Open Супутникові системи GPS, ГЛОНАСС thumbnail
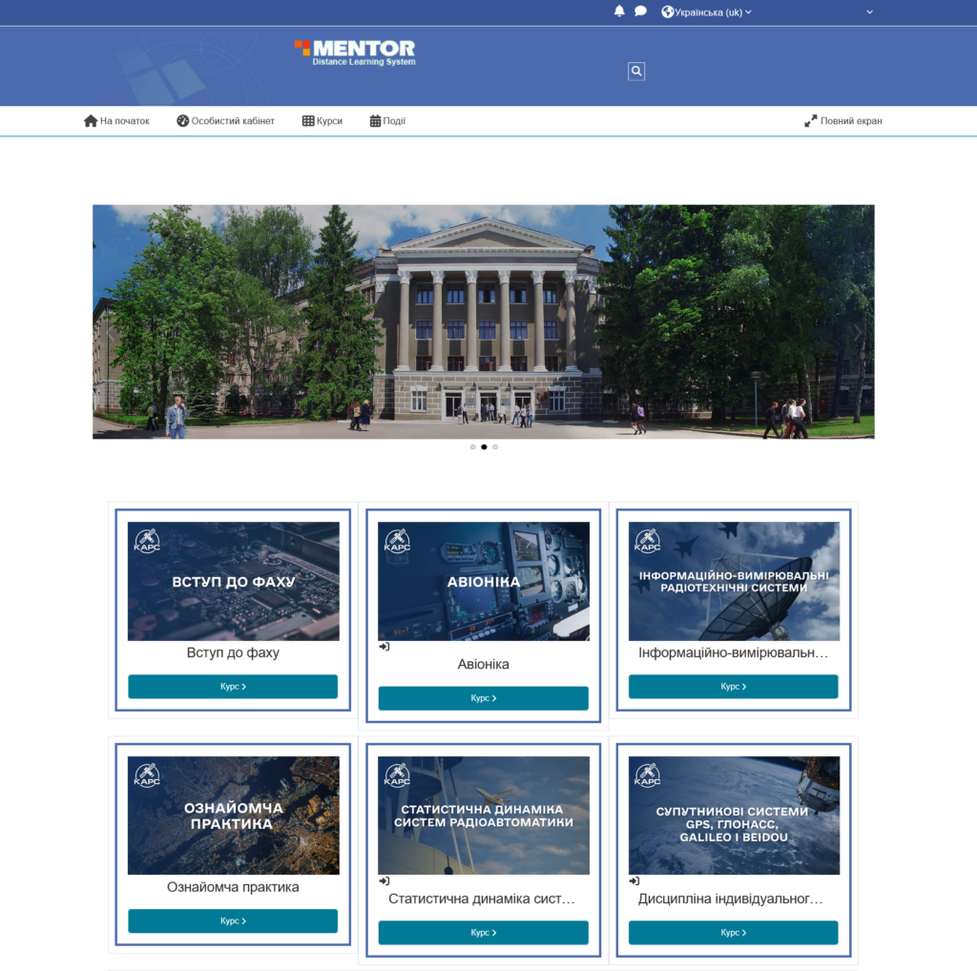This screenshot has width=977, height=971. click(x=734, y=816)
